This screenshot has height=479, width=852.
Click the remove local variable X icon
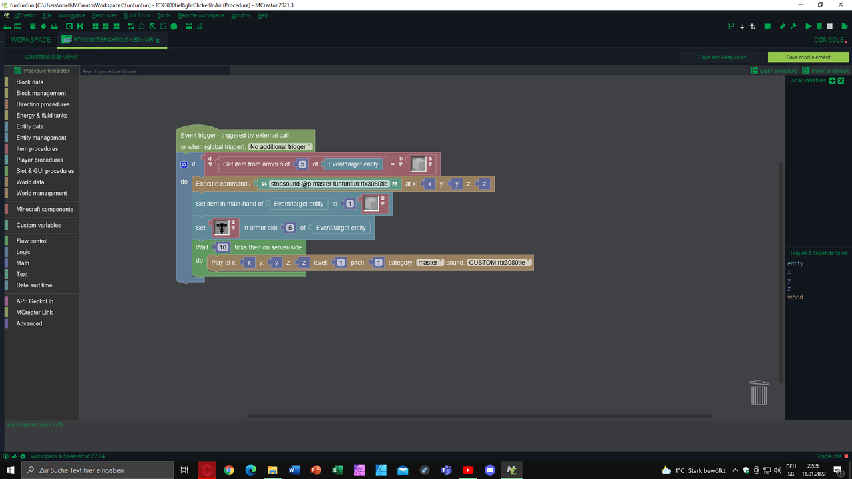tap(841, 80)
